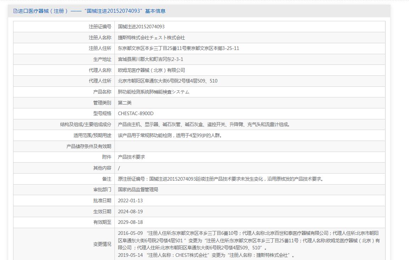Click the intended use 常规肺功能检测 text

[170, 135]
